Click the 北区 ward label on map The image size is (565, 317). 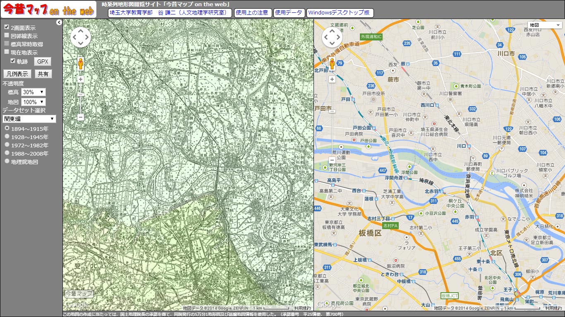pyautogui.click(x=496, y=252)
